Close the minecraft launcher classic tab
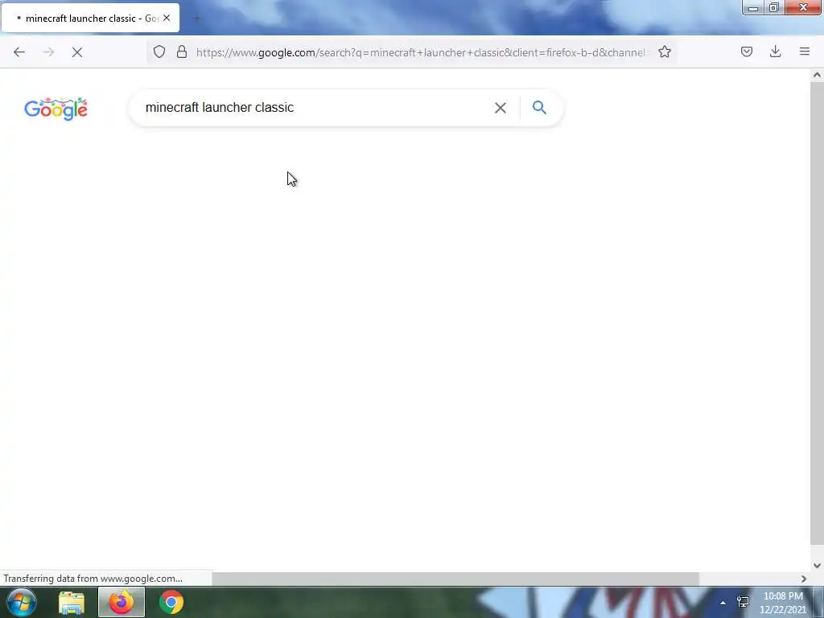The image size is (824, 618). (x=167, y=18)
